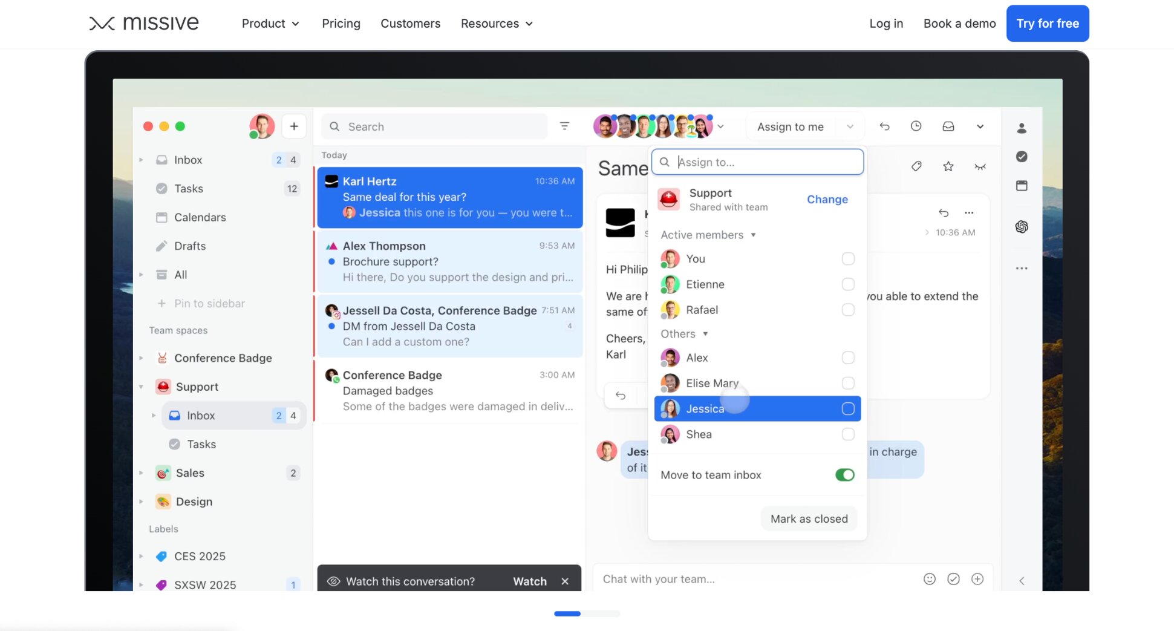Open the Pricing page
The image size is (1174, 631).
(341, 24)
